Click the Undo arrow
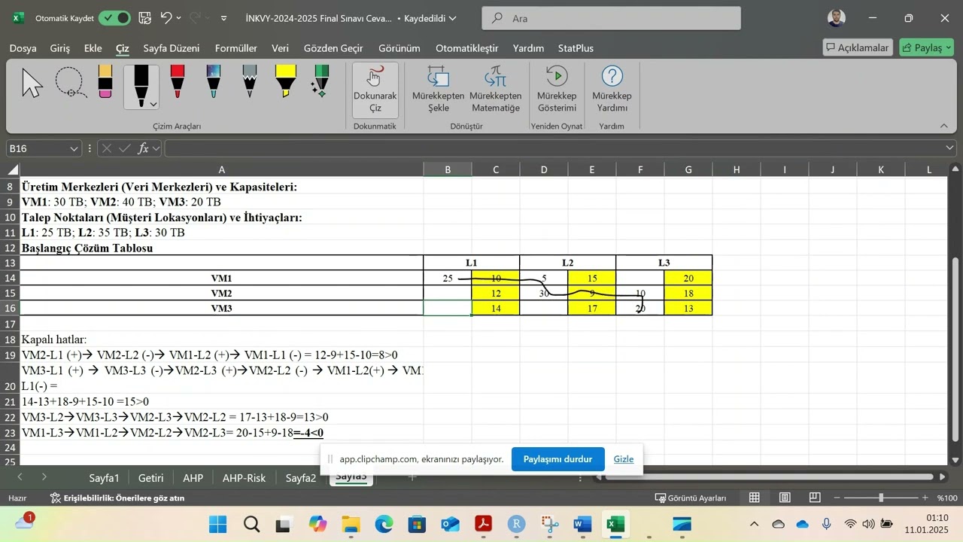963x542 pixels. point(167,18)
